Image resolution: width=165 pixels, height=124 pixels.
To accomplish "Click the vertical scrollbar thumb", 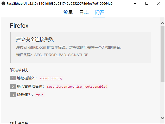I will [162, 54].
